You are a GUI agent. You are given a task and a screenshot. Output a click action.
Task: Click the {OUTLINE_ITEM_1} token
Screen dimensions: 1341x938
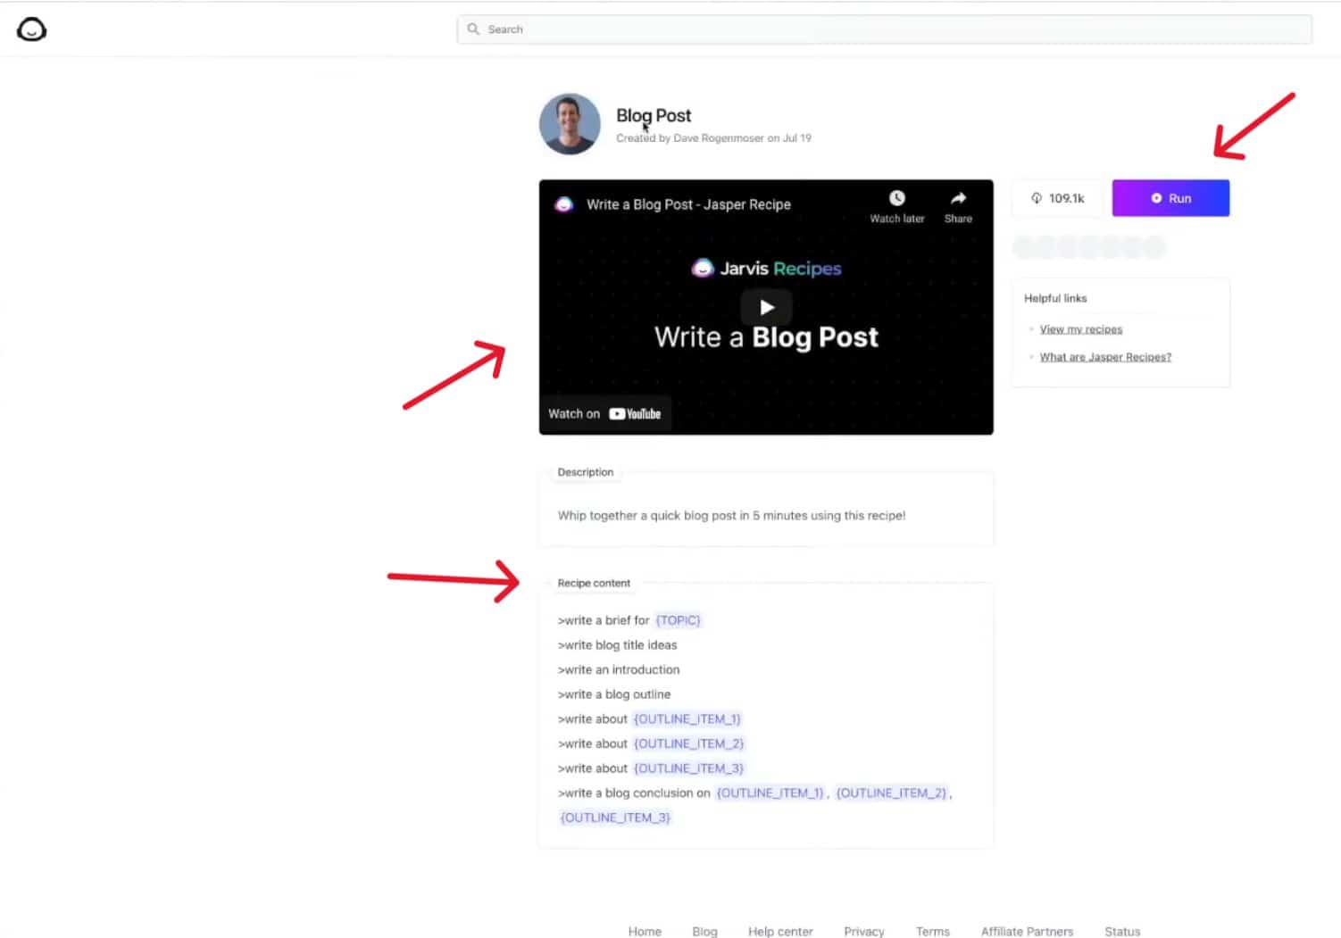(x=687, y=718)
